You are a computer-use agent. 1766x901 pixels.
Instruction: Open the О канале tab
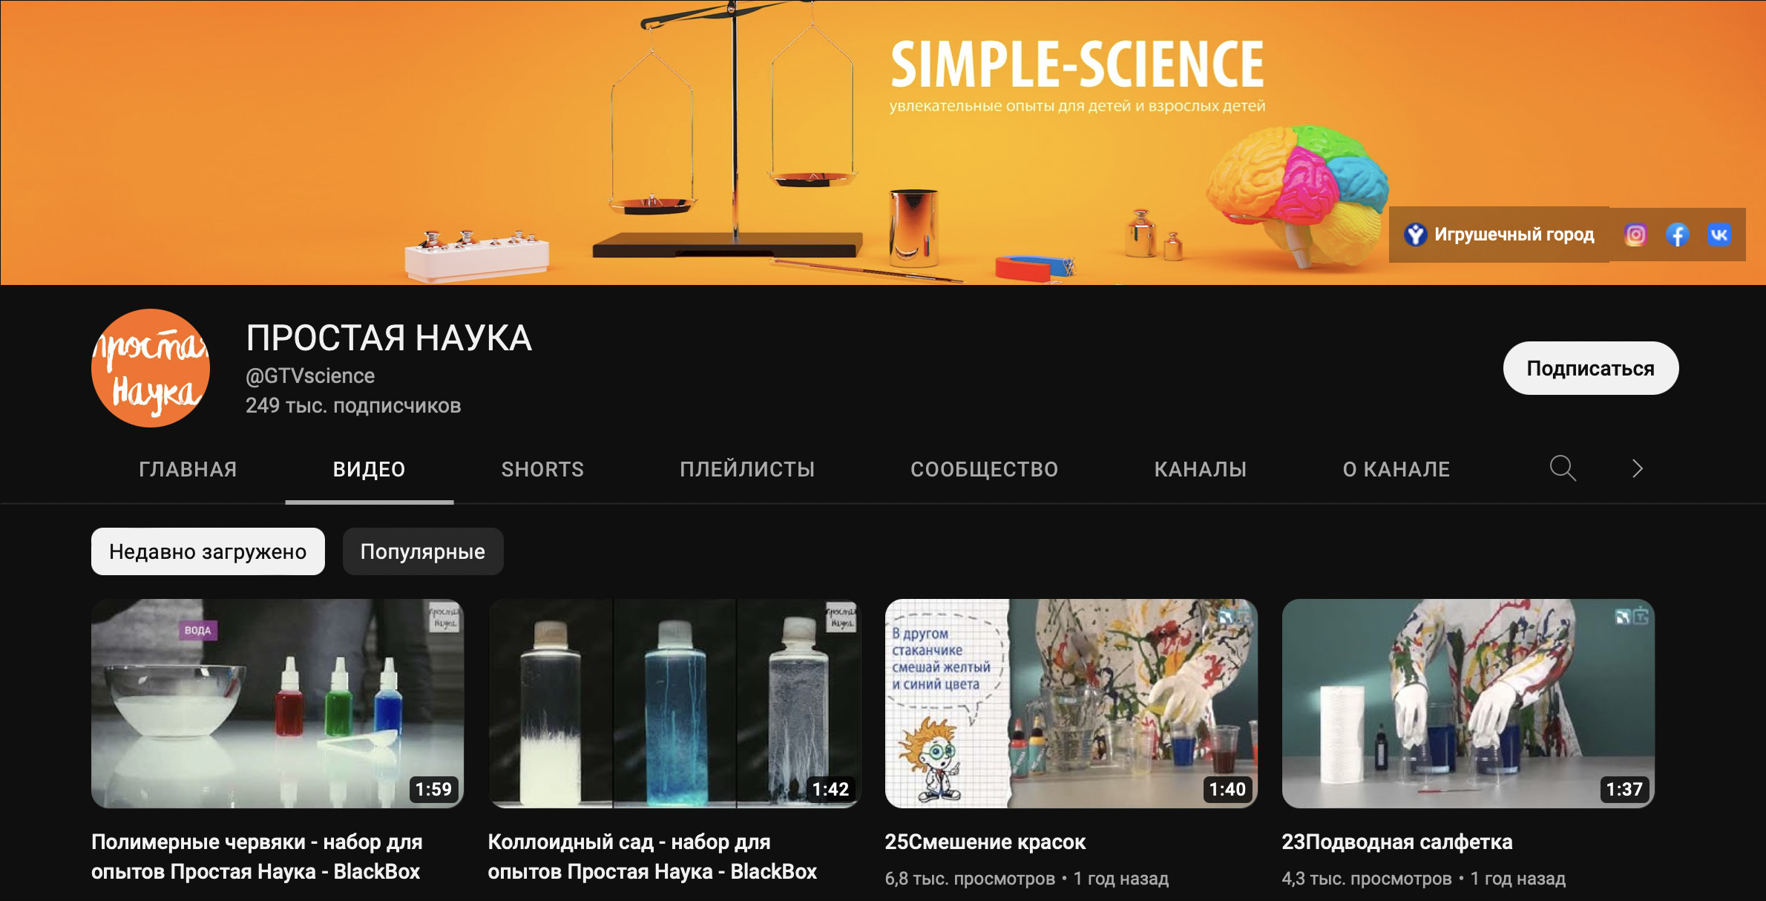(1396, 469)
